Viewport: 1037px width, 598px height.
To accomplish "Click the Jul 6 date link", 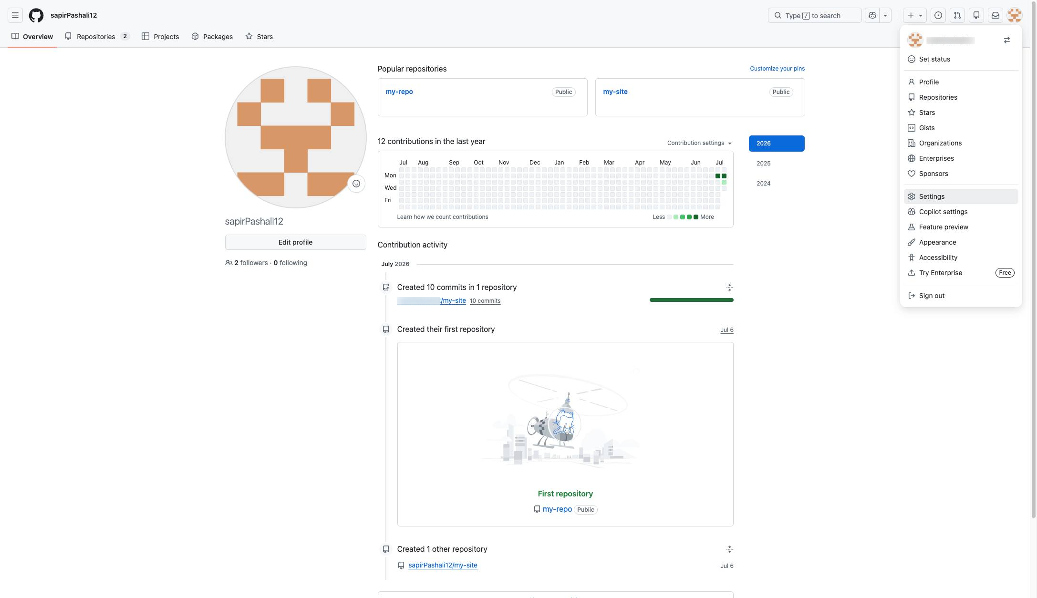I will pyautogui.click(x=727, y=330).
